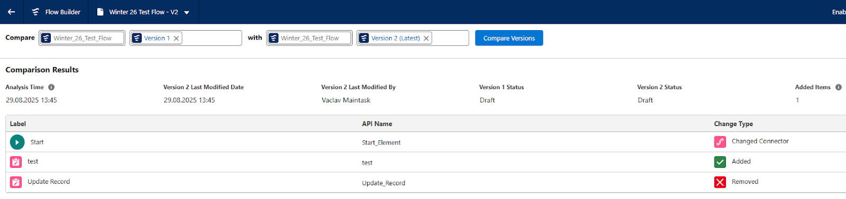Click the Flow Builder title text
The image size is (846, 199).
coord(63,12)
